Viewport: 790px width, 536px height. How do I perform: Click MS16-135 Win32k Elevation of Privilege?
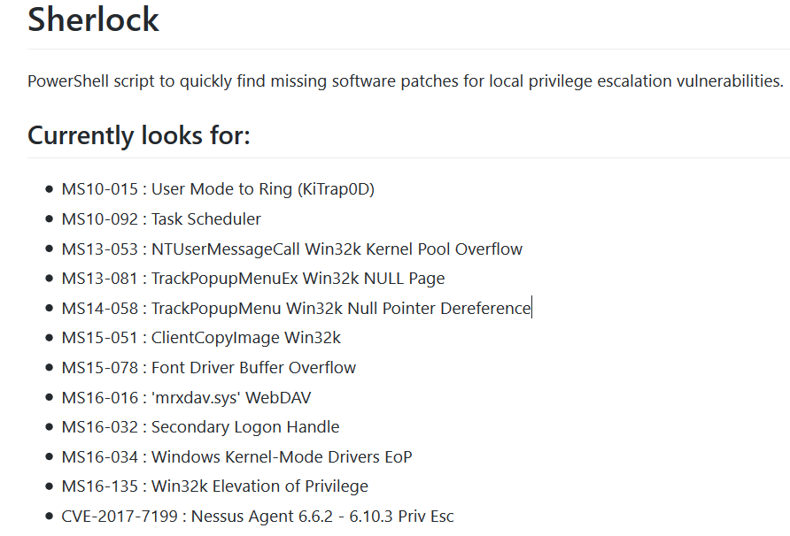pyautogui.click(x=214, y=486)
